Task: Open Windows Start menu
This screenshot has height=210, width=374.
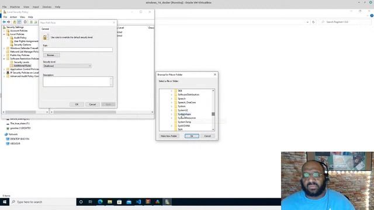Action: point(4,202)
